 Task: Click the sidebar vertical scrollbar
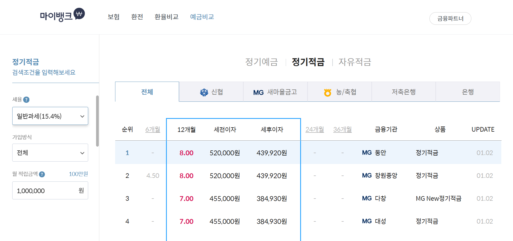coord(97,121)
